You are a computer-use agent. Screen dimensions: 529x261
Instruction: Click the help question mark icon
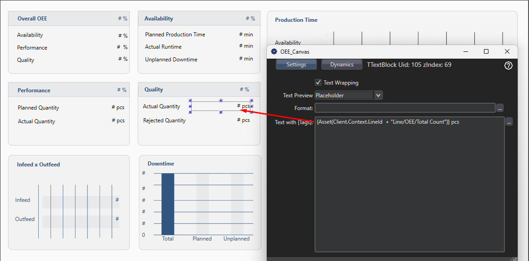tap(509, 65)
